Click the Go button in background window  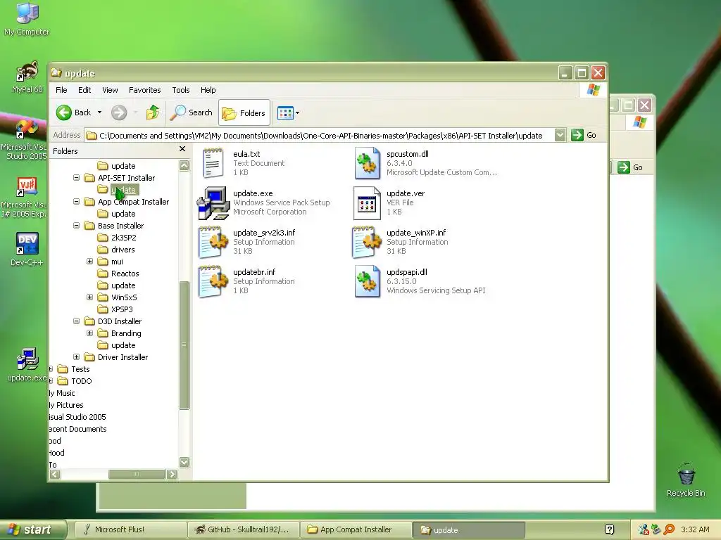tap(630, 167)
